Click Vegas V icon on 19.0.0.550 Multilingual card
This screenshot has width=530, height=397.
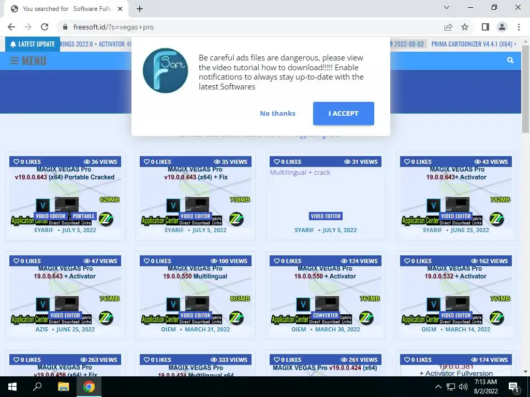tap(173, 304)
